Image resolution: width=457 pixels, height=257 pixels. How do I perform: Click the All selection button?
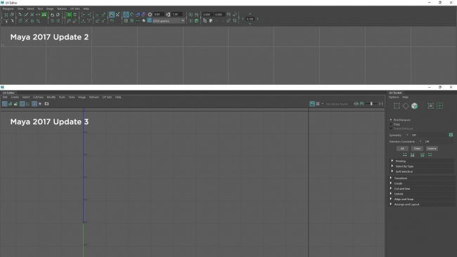(x=402, y=148)
